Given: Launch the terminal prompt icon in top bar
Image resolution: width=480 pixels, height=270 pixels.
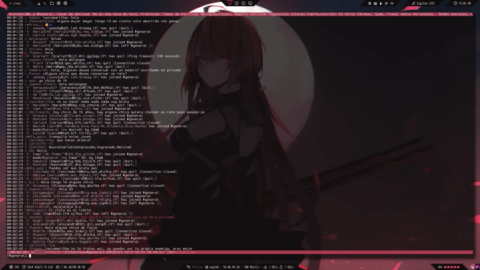Looking at the screenshot, I should 45,3.
